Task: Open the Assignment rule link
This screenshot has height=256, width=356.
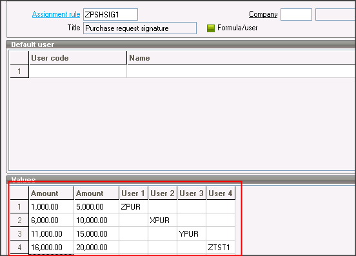Action: point(56,14)
